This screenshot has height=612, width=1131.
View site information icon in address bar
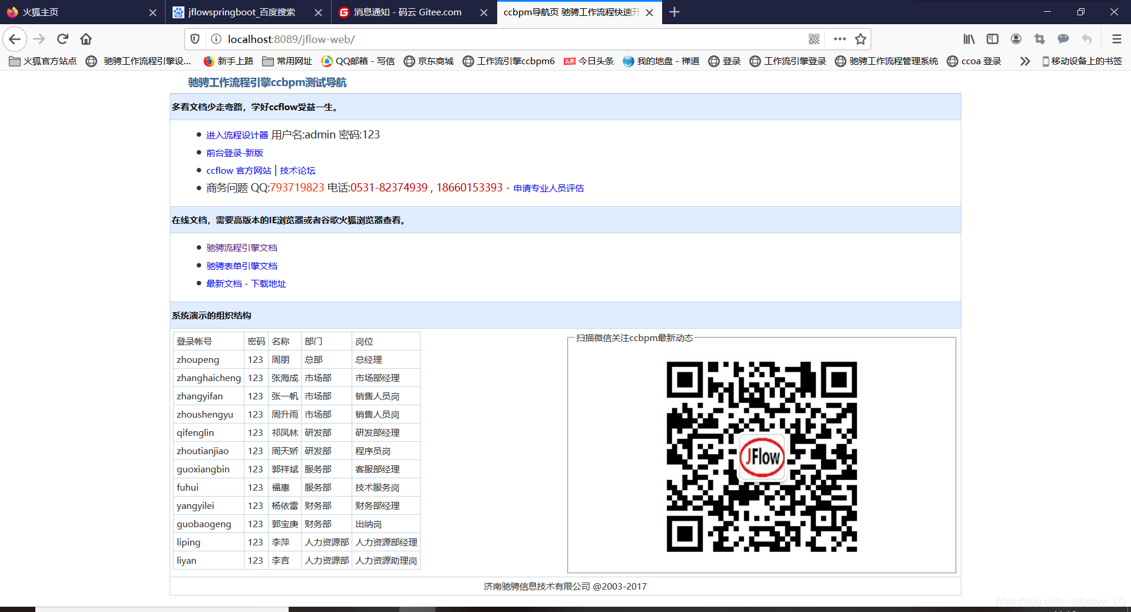click(x=216, y=39)
